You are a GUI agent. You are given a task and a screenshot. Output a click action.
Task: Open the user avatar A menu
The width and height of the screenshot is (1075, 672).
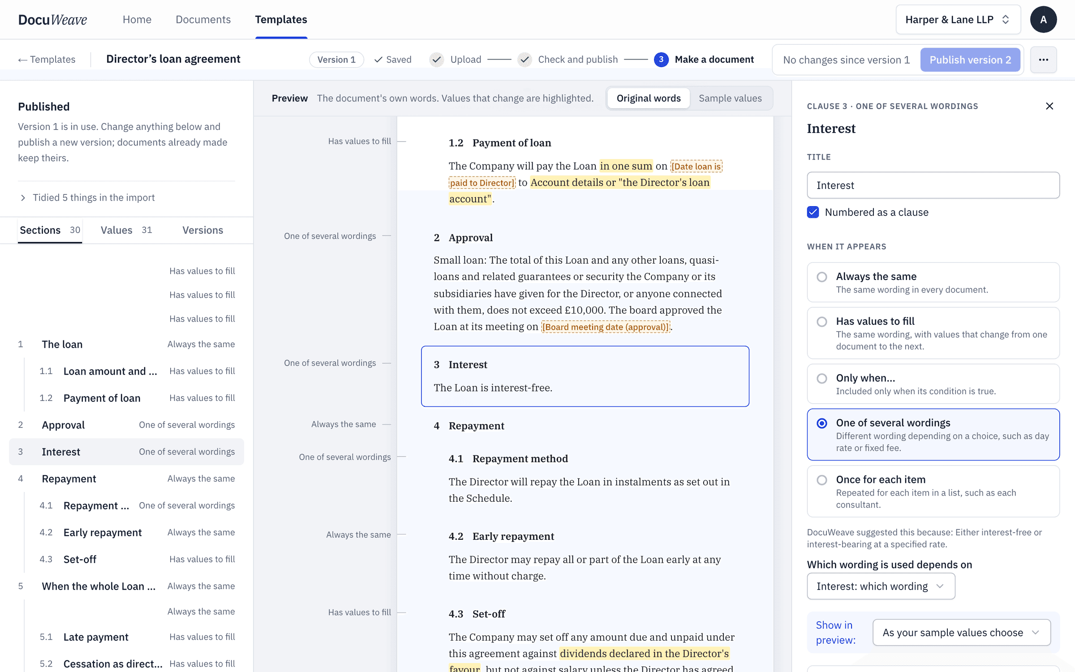(x=1043, y=19)
